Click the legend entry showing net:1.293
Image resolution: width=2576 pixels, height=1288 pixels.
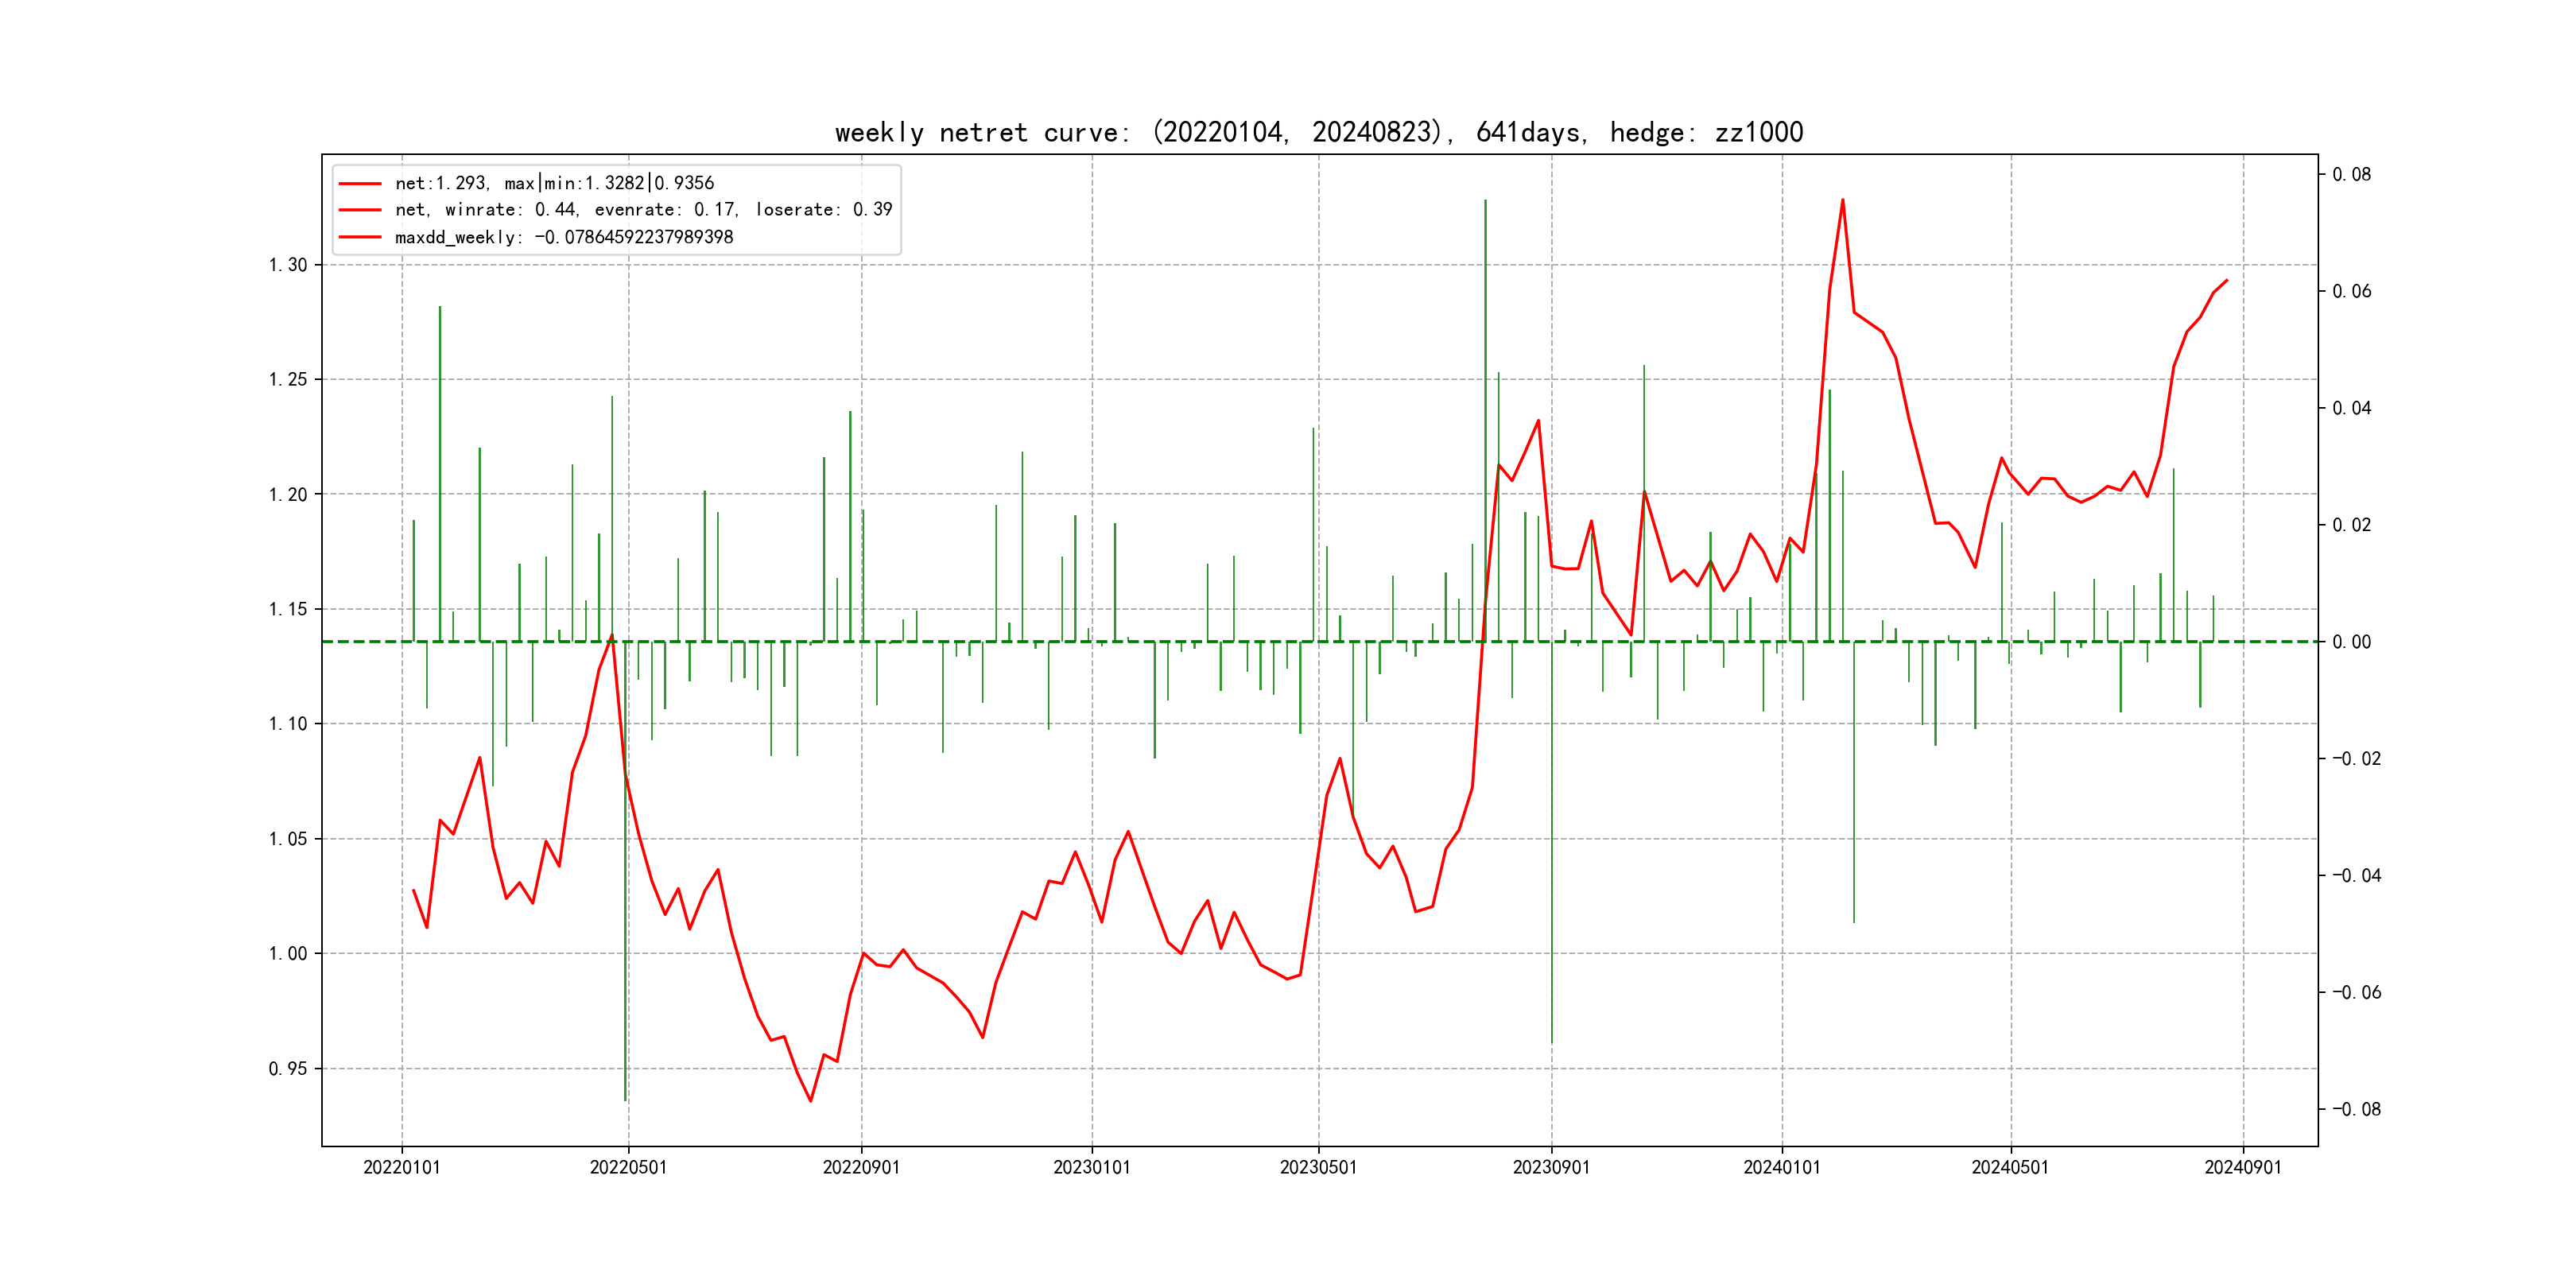554,183
